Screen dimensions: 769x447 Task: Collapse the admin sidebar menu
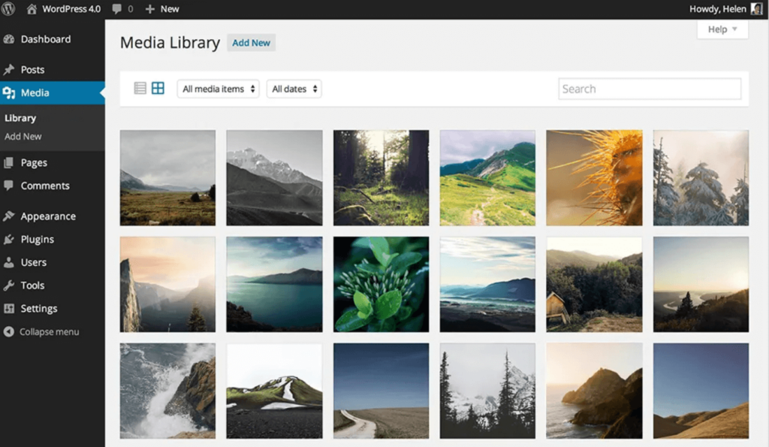(8, 331)
